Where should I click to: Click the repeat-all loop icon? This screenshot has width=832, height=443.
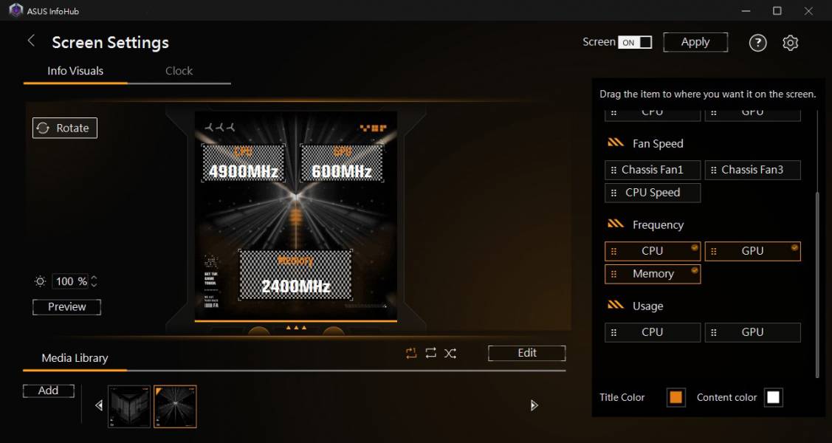click(431, 354)
